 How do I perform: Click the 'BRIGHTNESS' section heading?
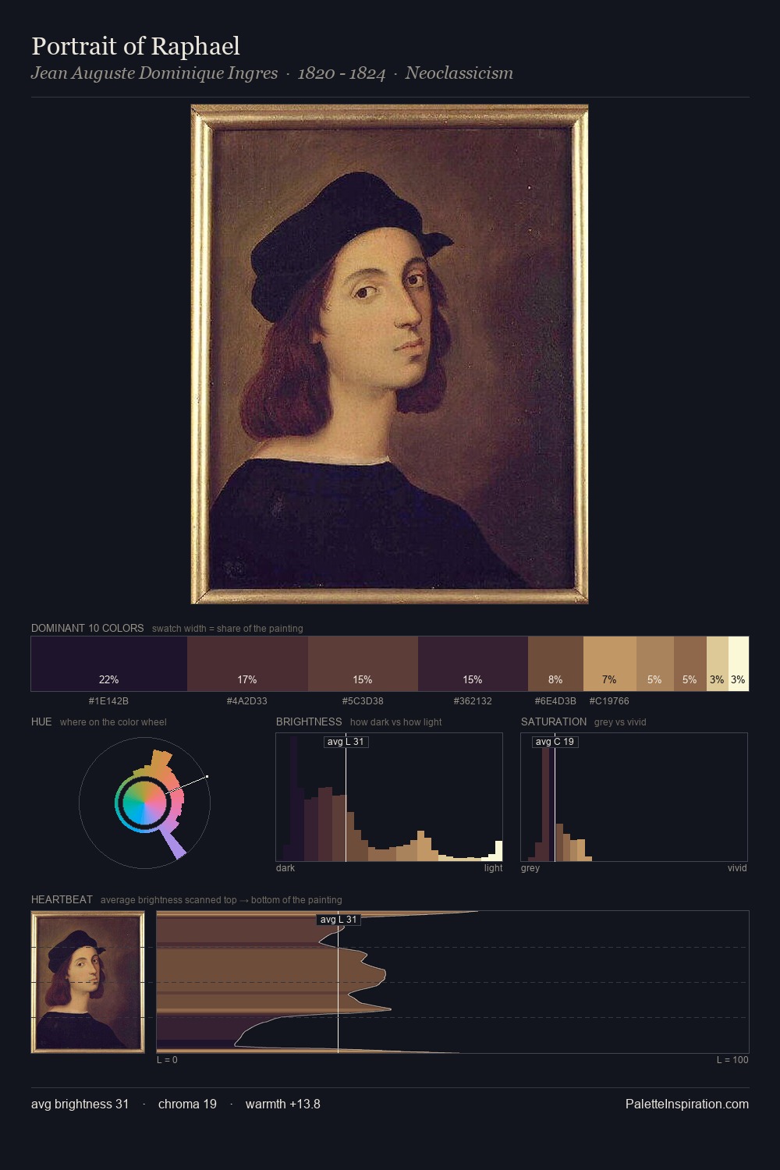click(x=309, y=721)
